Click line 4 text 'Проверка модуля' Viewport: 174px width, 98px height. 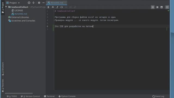coord(64,20)
